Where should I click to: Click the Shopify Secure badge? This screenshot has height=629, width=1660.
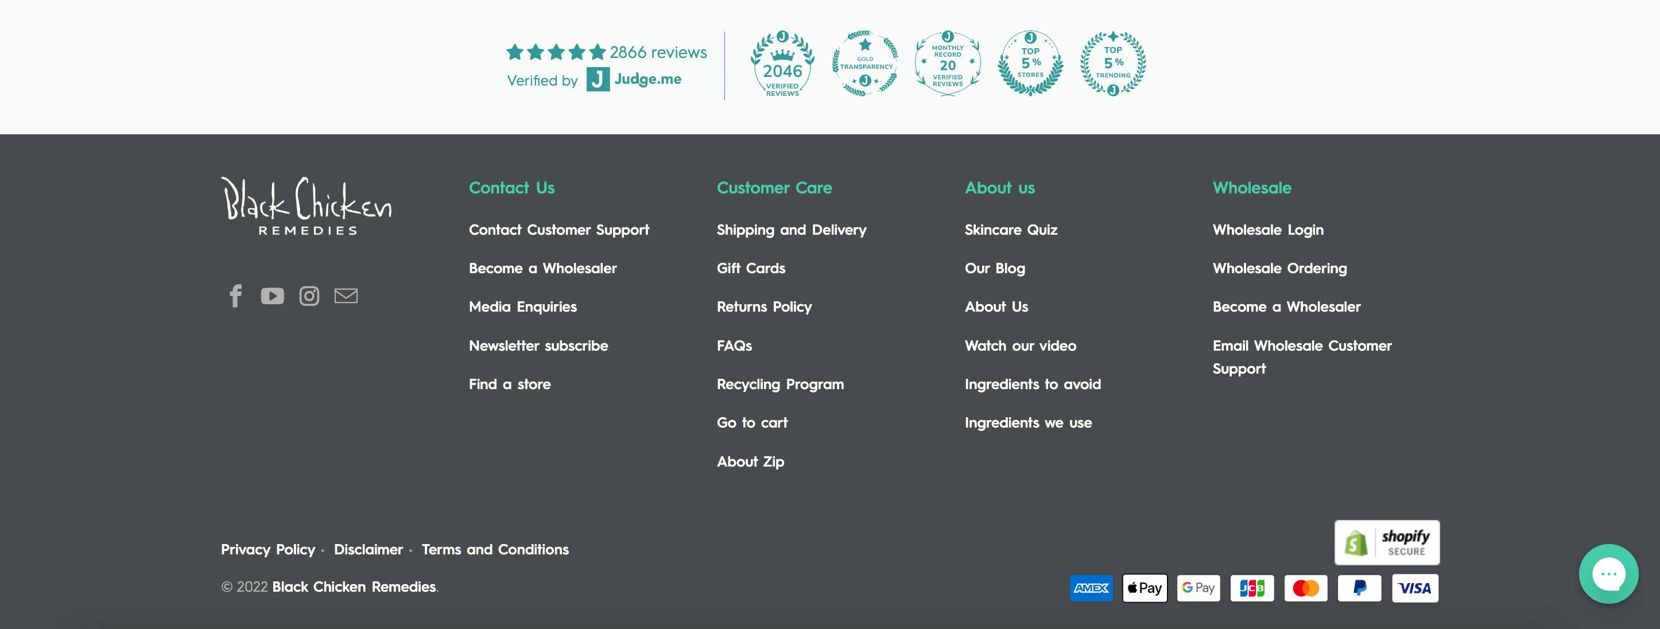pyautogui.click(x=1387, y=543)
